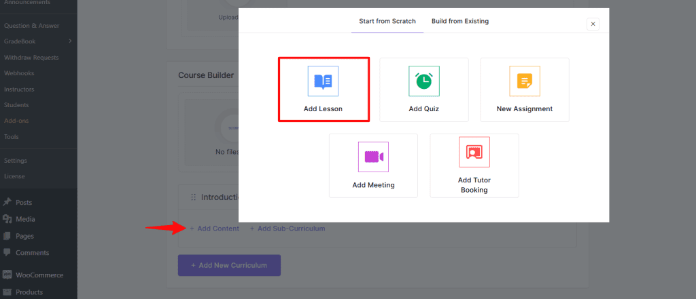Select the Add Quiz alarm clock icon

[423, 81]
